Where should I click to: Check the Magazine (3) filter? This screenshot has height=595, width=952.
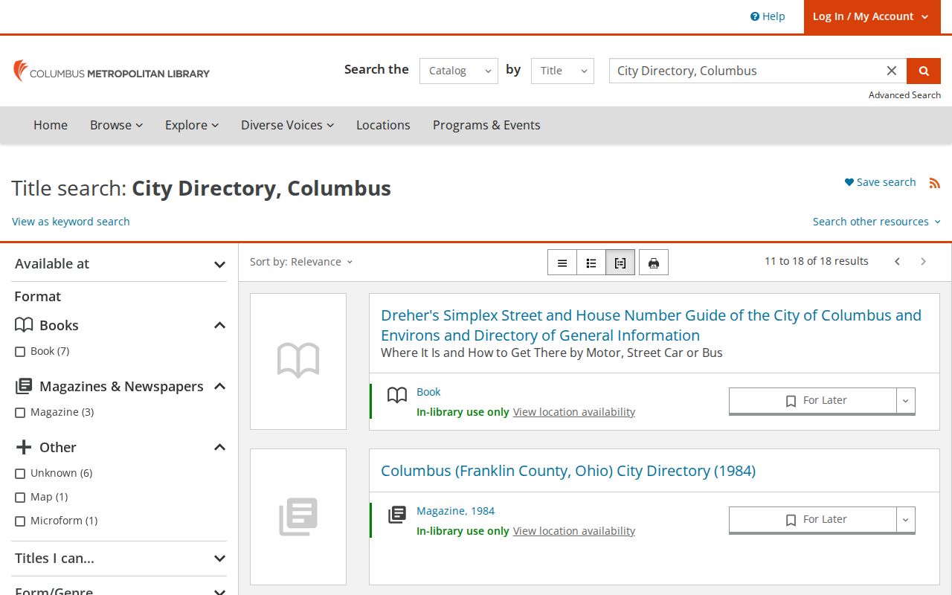coord(20,413)
